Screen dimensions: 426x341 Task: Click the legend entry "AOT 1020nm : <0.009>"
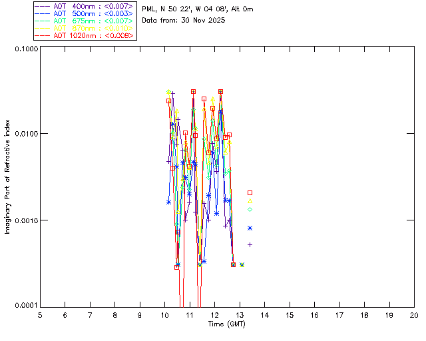[x=85, y=35]
